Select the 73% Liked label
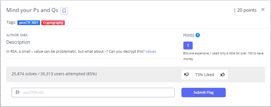The width and height of the screenshot is (271, 107). (204, 75)
